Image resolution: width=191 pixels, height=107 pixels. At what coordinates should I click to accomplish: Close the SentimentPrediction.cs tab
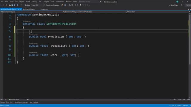(x=21, y=9)
